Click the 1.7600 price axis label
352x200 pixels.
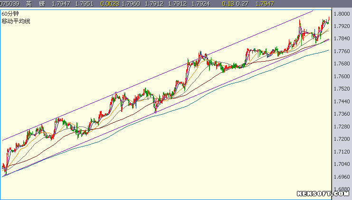click(342, 76)
